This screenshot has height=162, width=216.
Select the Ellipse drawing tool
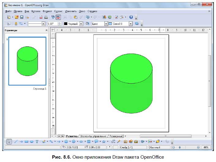click(x=32, y=142)
